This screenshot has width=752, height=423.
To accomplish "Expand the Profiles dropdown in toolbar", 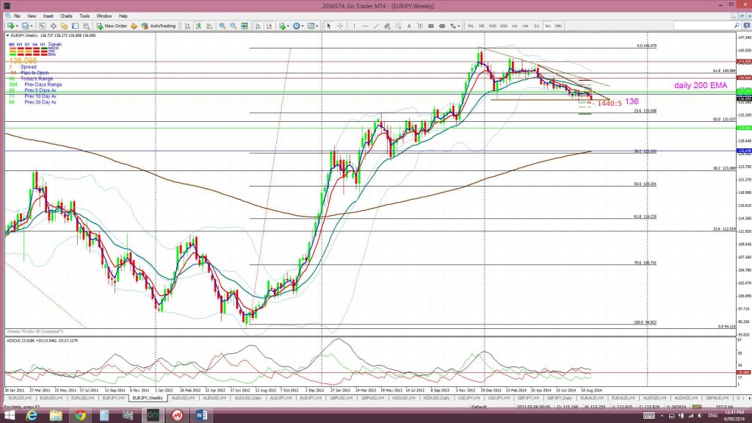I will 31,26.
